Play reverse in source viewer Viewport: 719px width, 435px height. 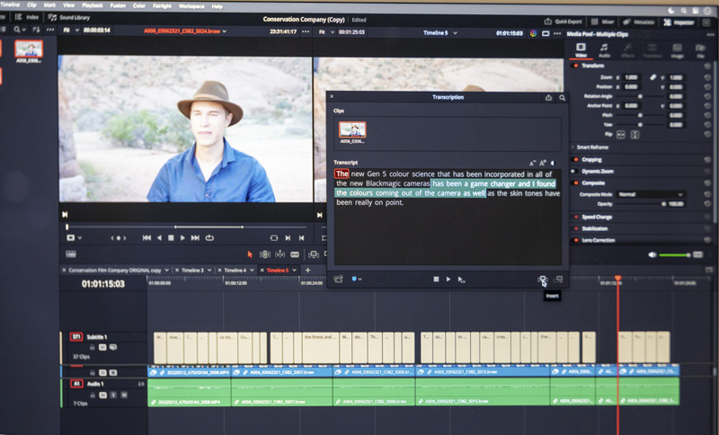[x=159, y=238]
